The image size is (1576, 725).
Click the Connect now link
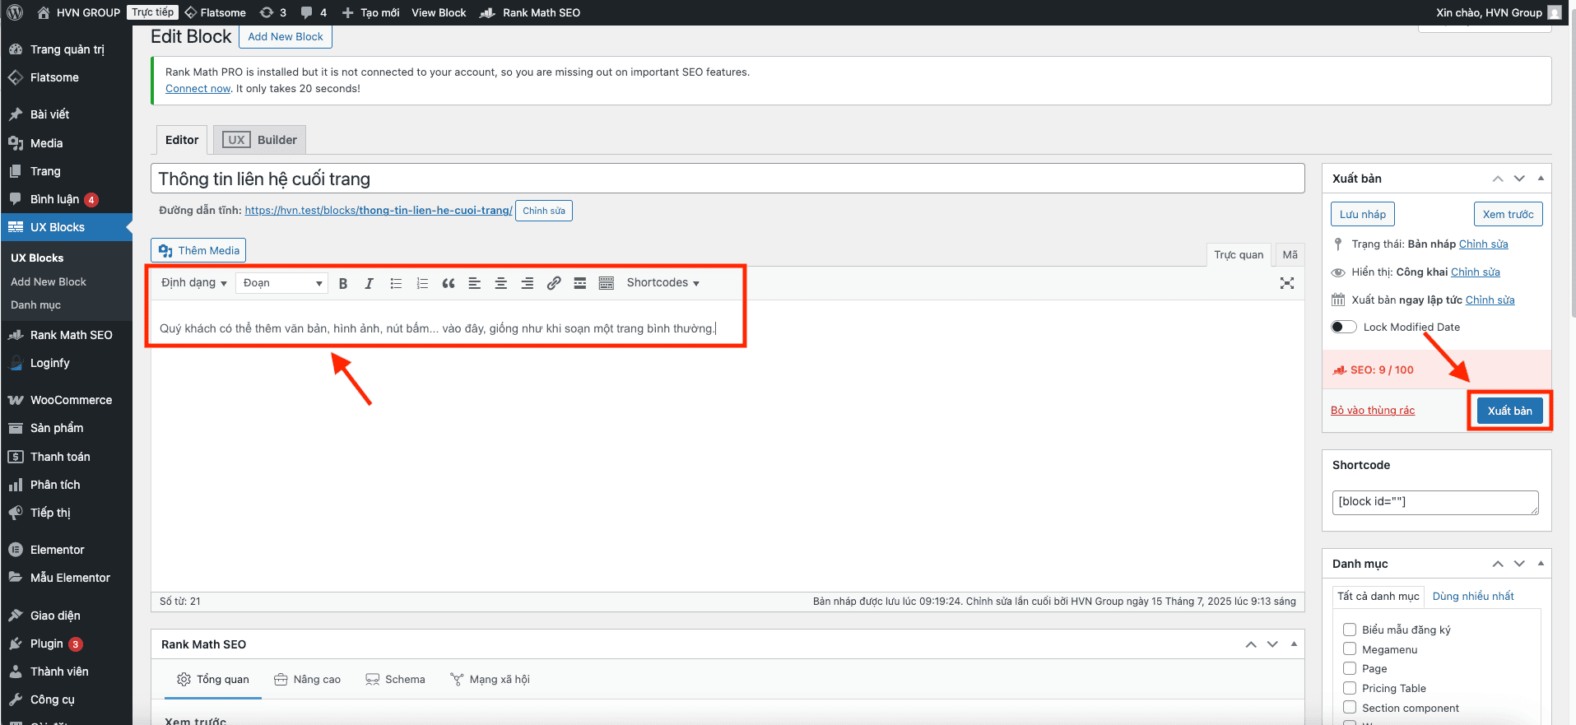[198, 89]
